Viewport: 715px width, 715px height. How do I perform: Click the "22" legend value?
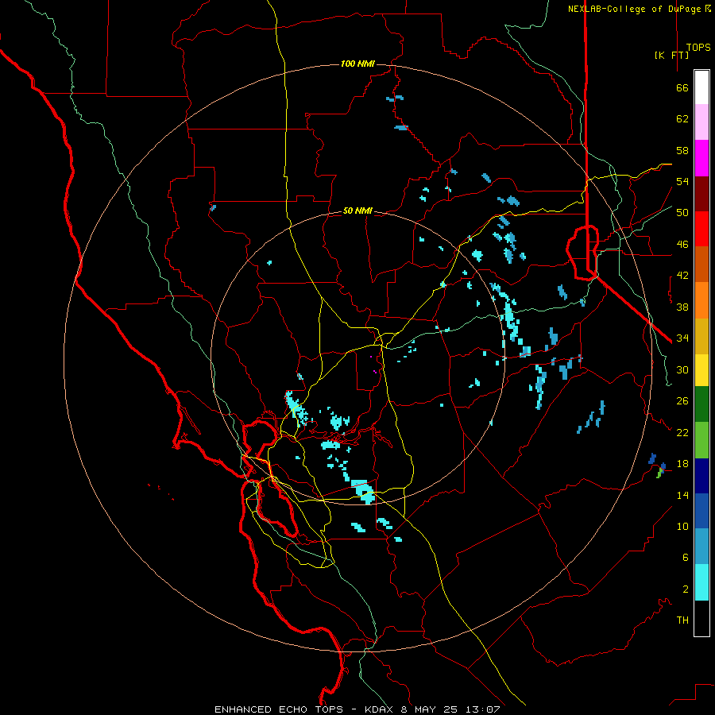(682, 432)
